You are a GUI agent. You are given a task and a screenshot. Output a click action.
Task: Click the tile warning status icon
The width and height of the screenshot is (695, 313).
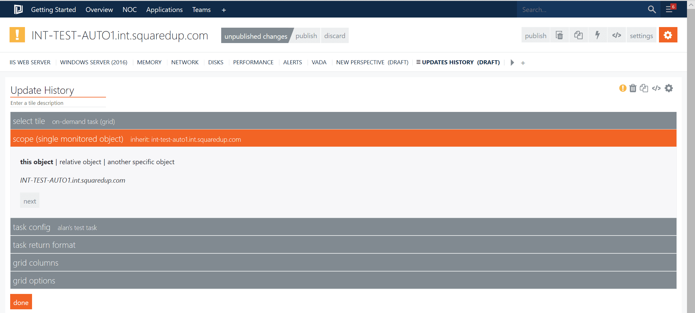click(x=623, y=89)
